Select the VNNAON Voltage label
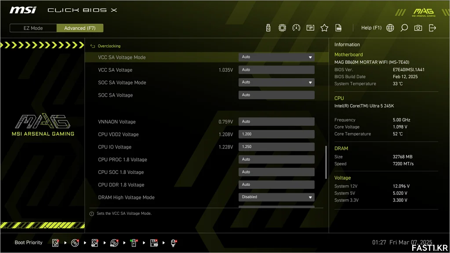This screenshot has height=253, width=450. click(117, 122)
